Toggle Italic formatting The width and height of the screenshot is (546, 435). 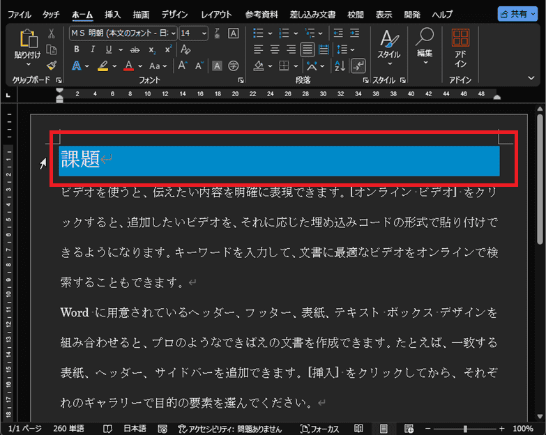pos(93,49)
